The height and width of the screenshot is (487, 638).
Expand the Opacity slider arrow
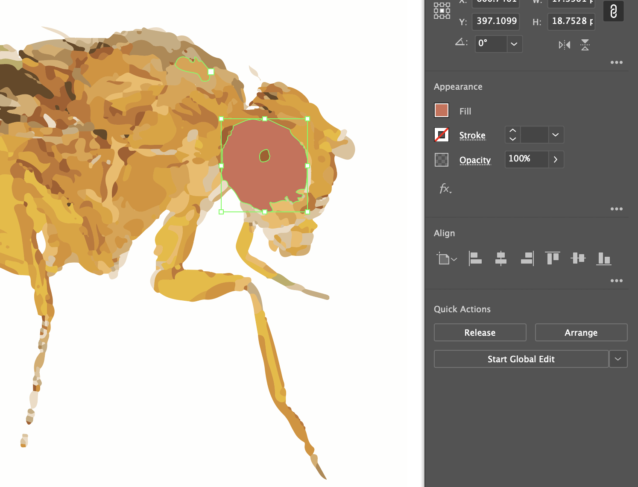pyautogui.click(x=555, y=159)
